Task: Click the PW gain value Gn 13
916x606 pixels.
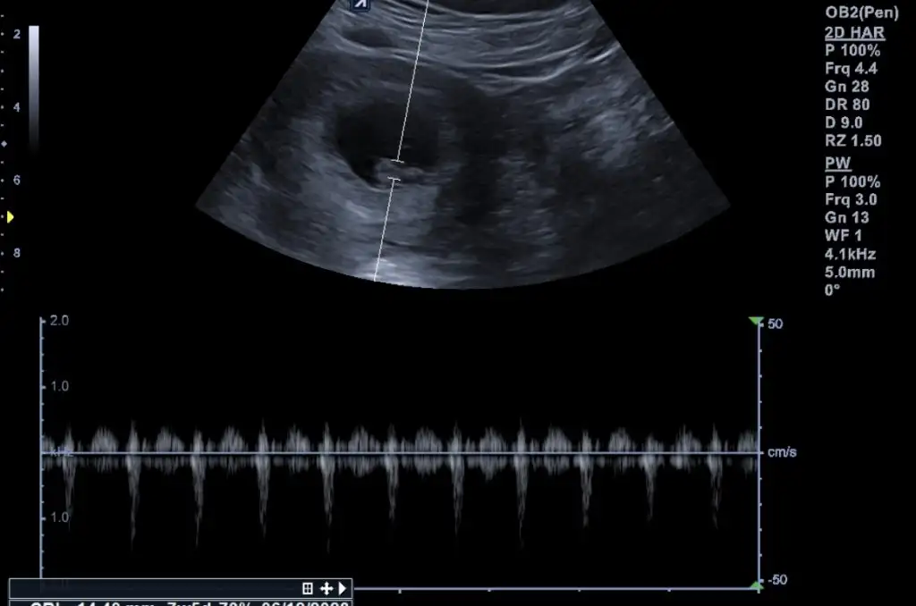Action: pyautogui.click(x=846, y=217)
